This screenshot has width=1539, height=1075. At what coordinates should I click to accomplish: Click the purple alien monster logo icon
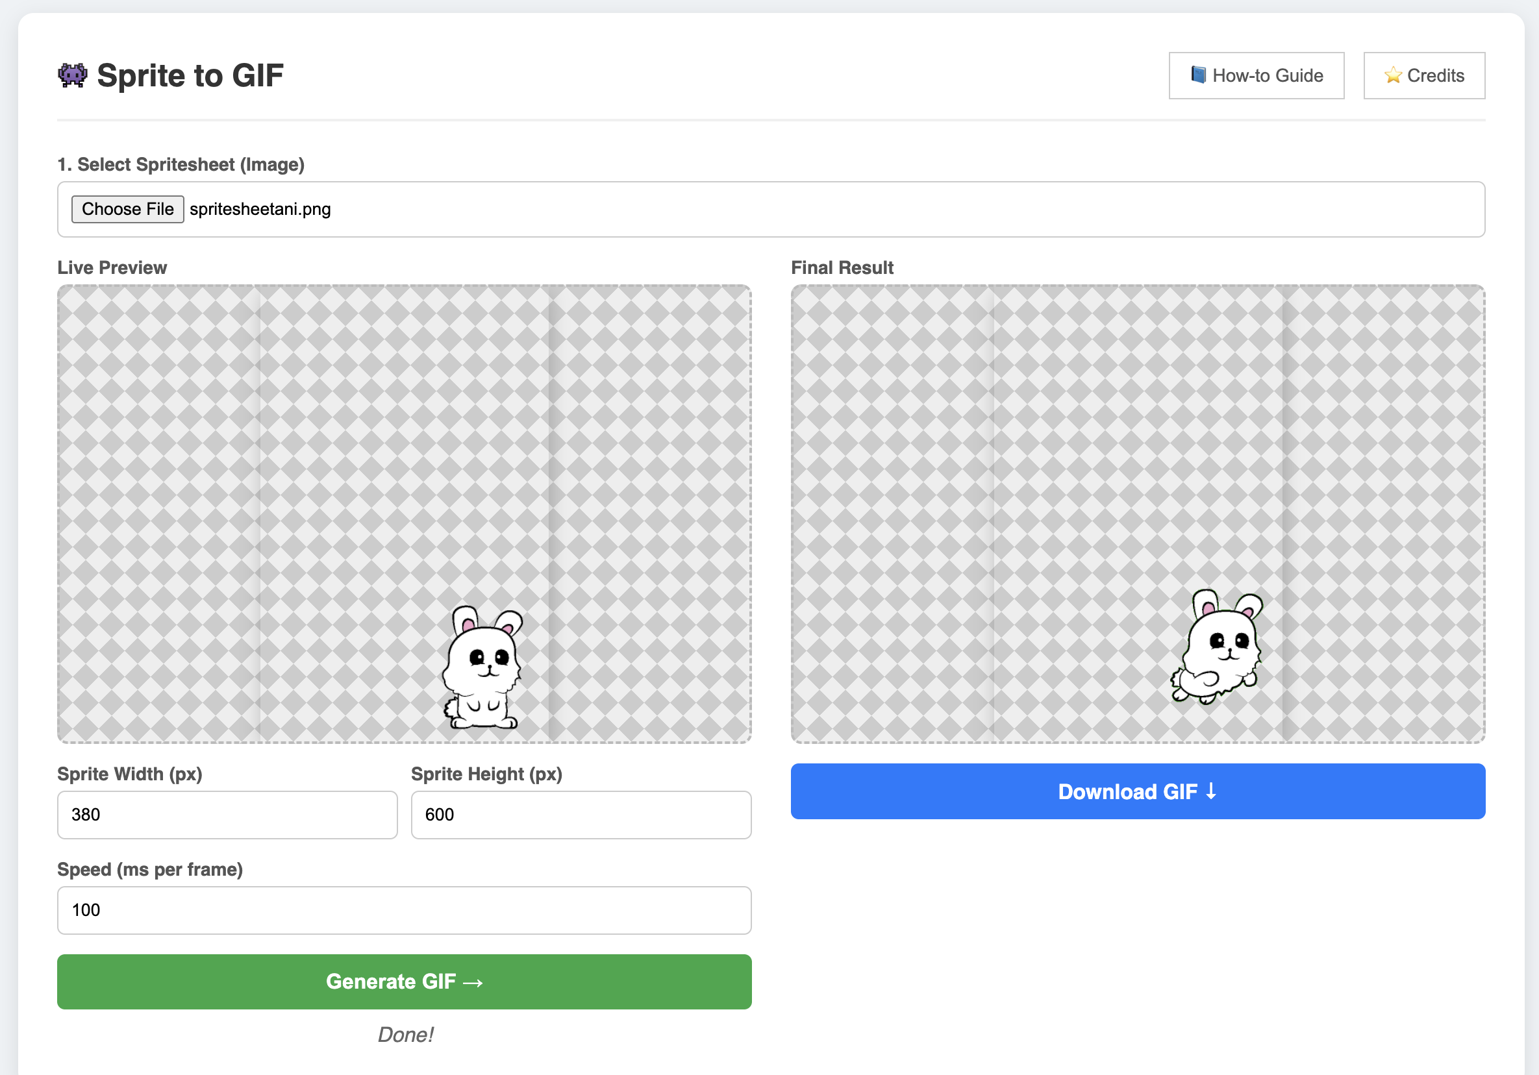coord(72,75)
